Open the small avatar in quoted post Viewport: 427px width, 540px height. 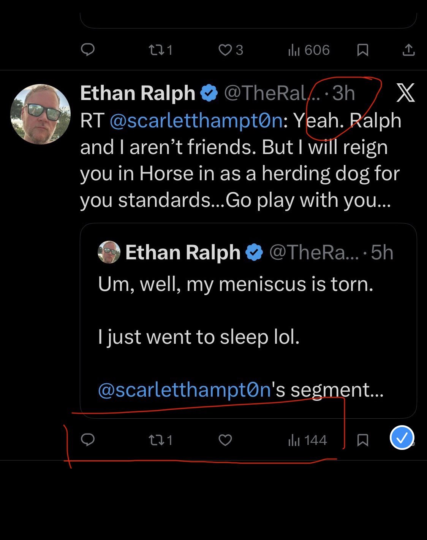pyautogui.click(x=109, y=252)
